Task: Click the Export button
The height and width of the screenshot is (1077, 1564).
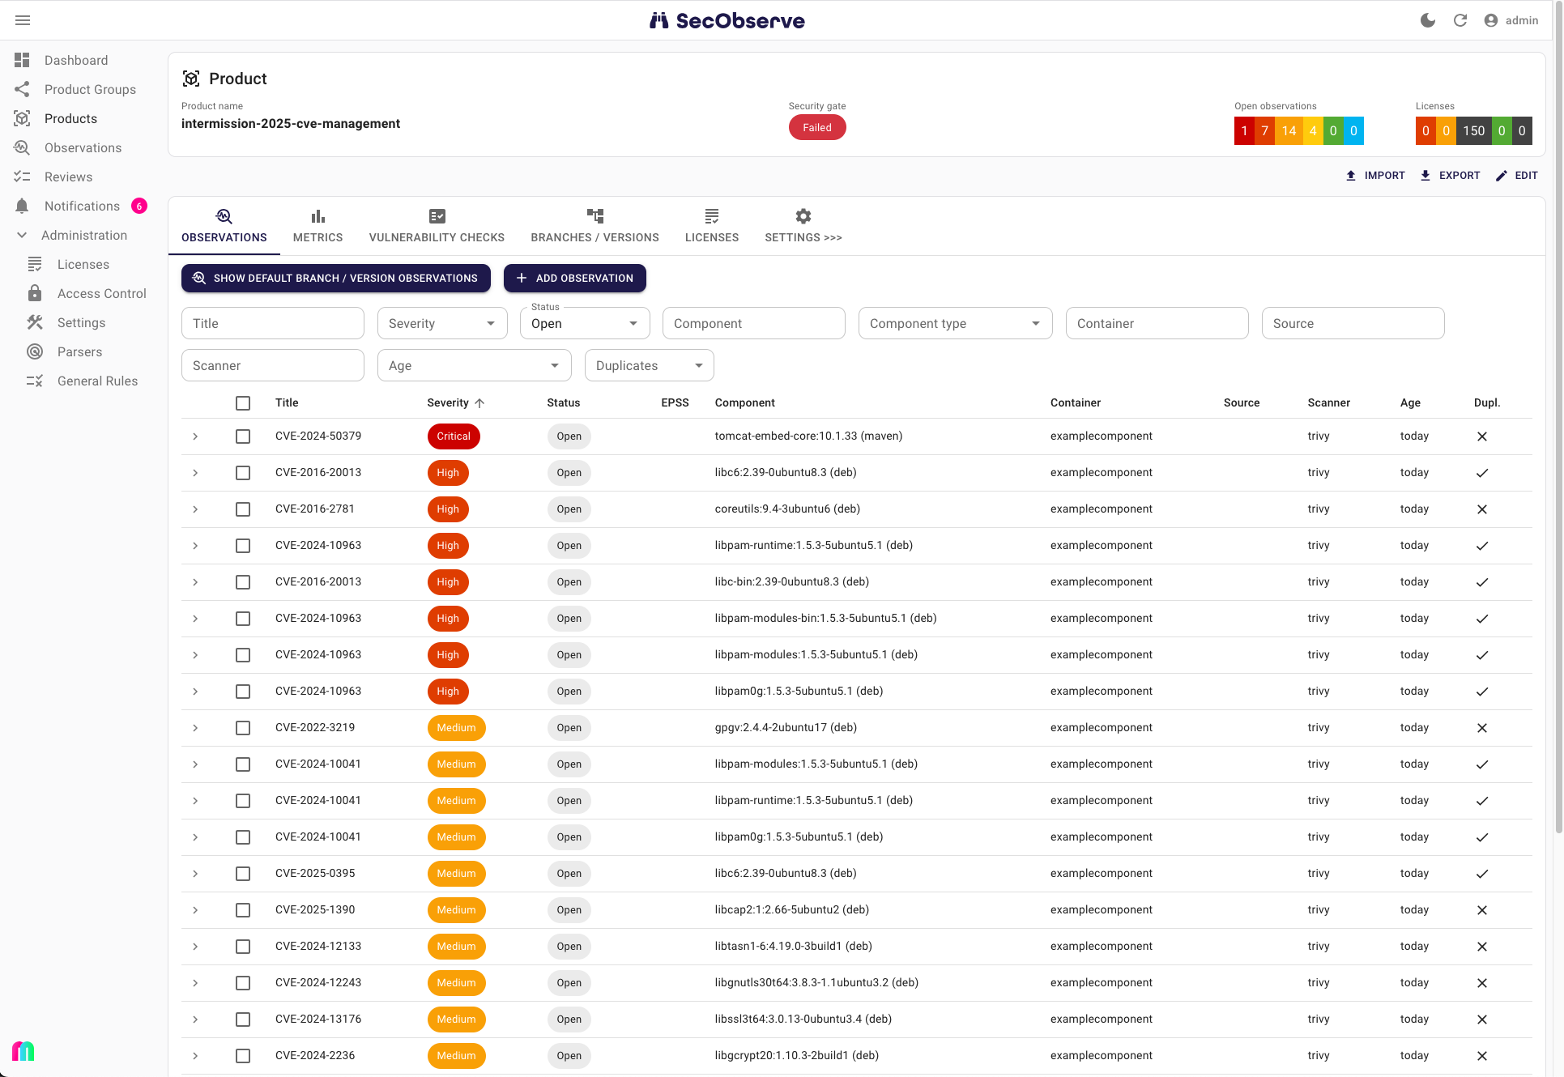Action: pyautogui.click(x=1450, y=175)
